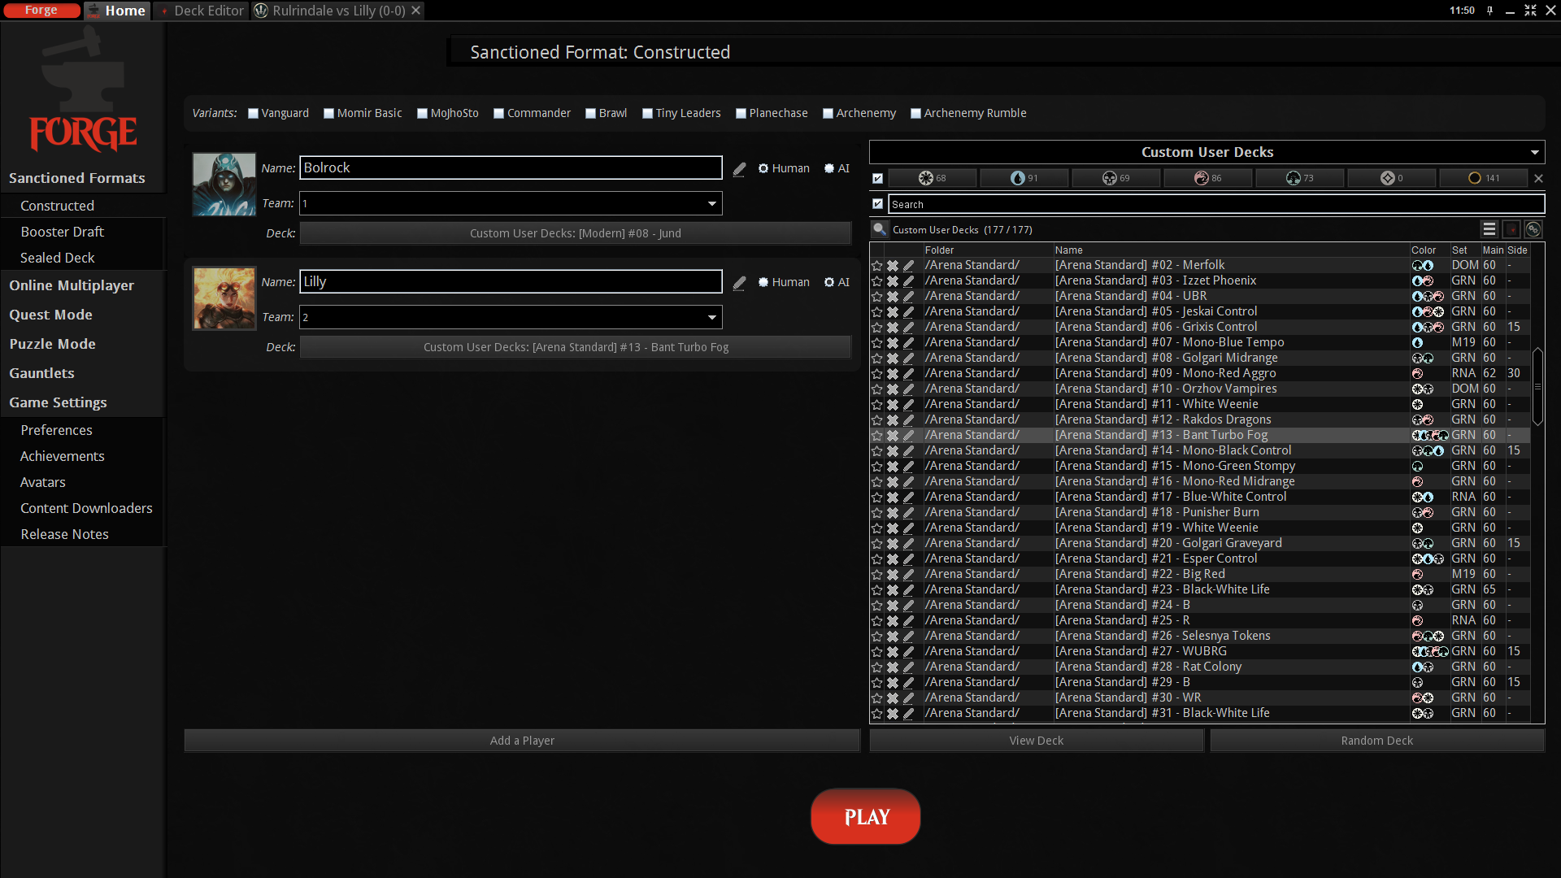Favorite the #20 - Golgari Graveyard deck
Screen dimensions: 1561x878
[877, 543]
